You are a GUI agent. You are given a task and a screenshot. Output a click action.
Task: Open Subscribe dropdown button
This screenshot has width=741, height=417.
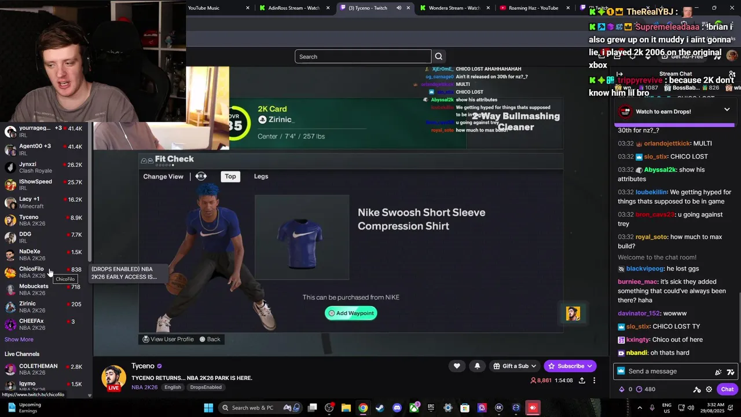click(570, 366)
